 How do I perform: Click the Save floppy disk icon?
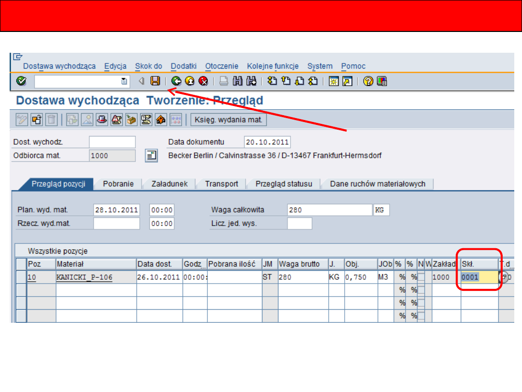coord(155,81)
